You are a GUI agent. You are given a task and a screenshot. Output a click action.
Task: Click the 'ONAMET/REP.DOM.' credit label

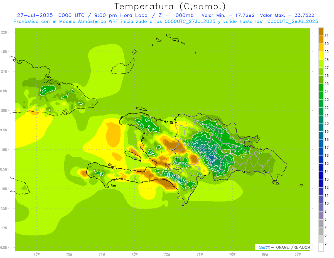(x=293, y=247)
